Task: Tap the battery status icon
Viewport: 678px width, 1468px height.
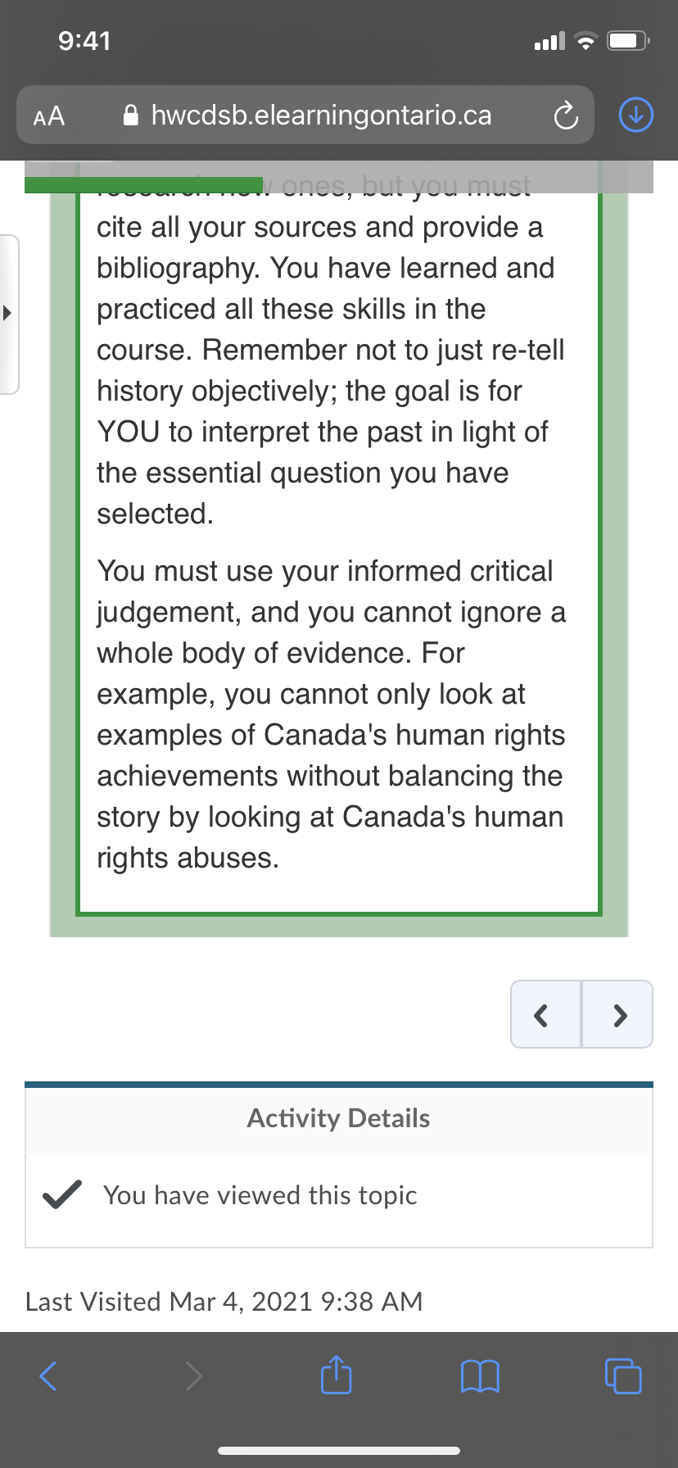Action: click(627, 41)
